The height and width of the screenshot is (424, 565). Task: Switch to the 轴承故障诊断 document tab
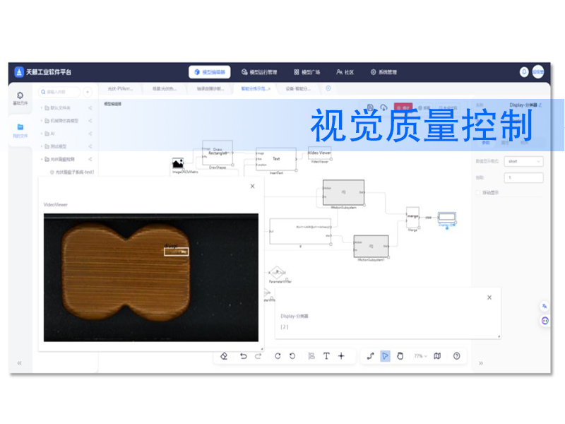tap(210, 89)
